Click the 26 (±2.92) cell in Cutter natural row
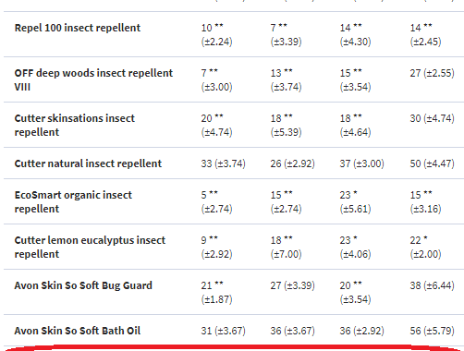This screenshot has height=351, width=464. 293,163
